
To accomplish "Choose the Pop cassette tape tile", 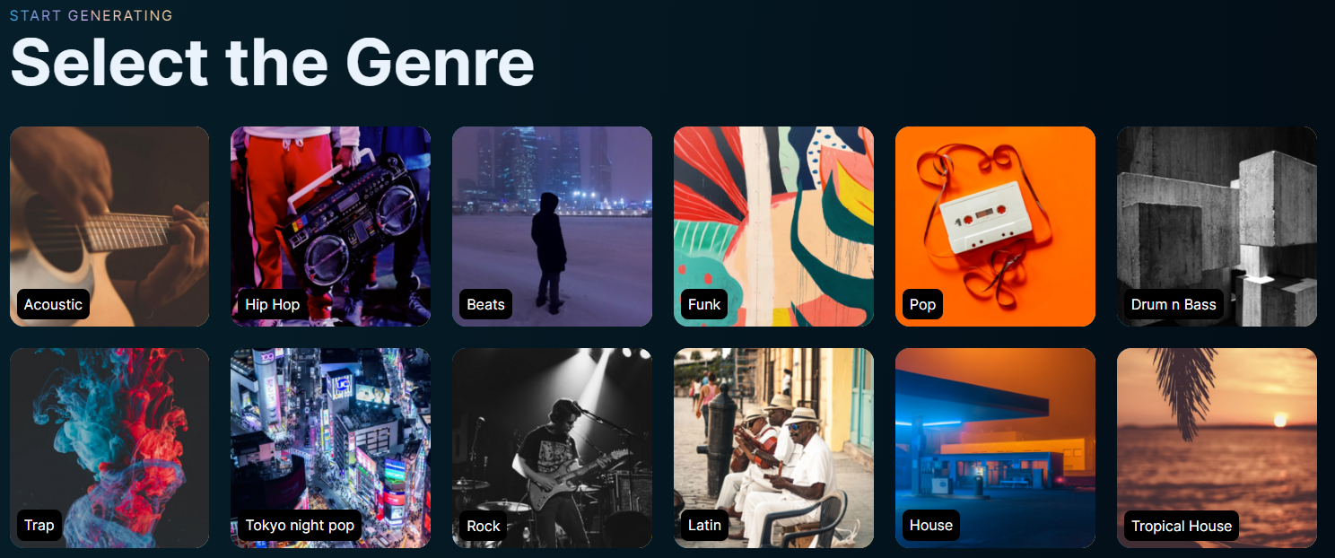I will click(995, 226).
